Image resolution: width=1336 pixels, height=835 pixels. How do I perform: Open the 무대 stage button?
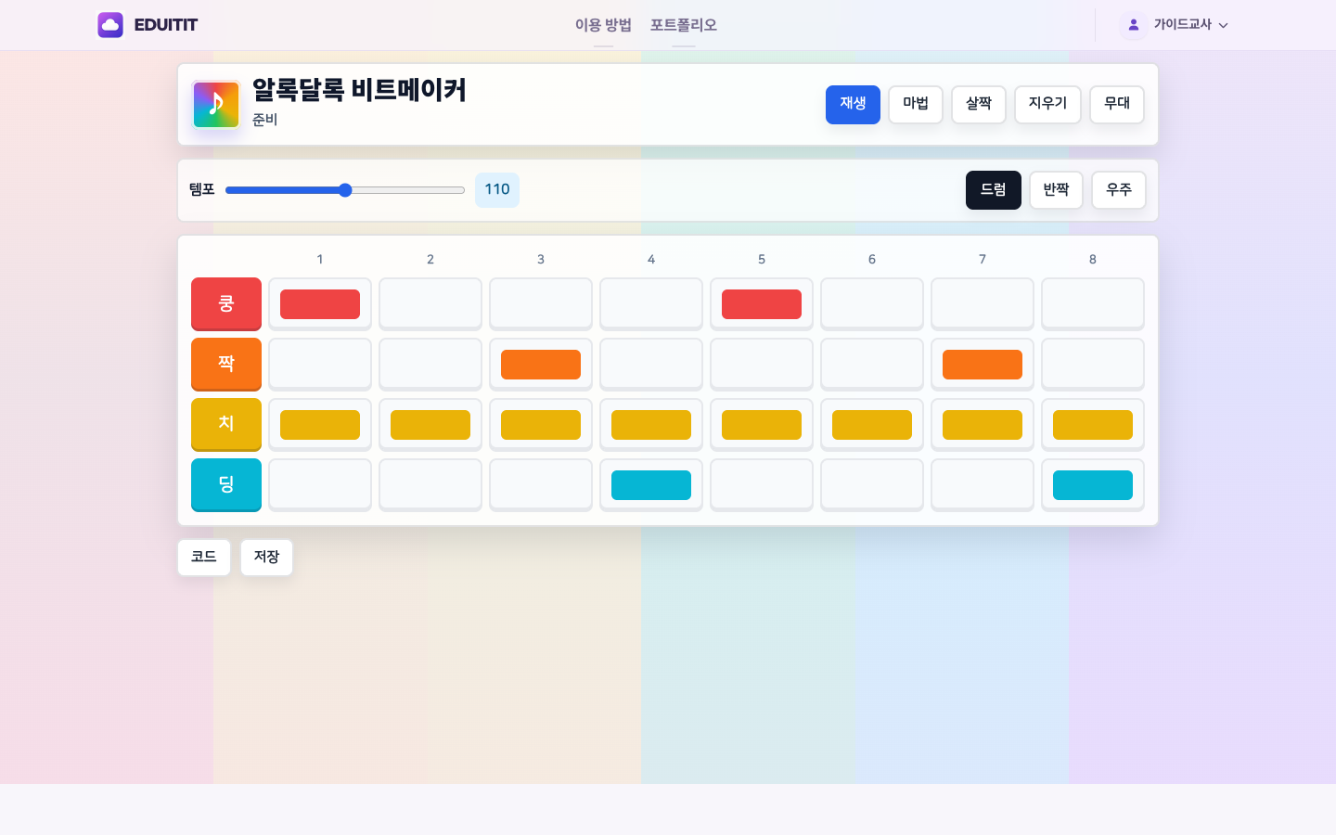pos(1117,105)
